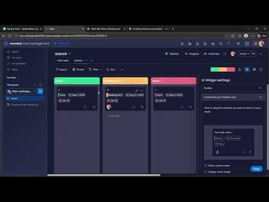The image size is (269, 202).
Task: Select the Kanban view tab
Action: coord(78,61)
